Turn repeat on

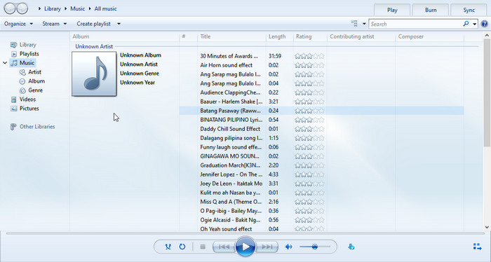tap(182, 247)
